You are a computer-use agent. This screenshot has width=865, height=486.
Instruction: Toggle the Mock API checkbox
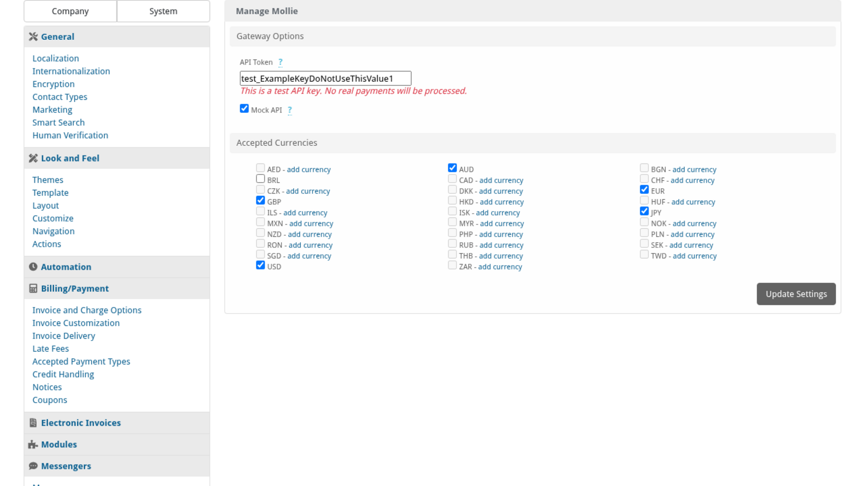tap(244, 109)
